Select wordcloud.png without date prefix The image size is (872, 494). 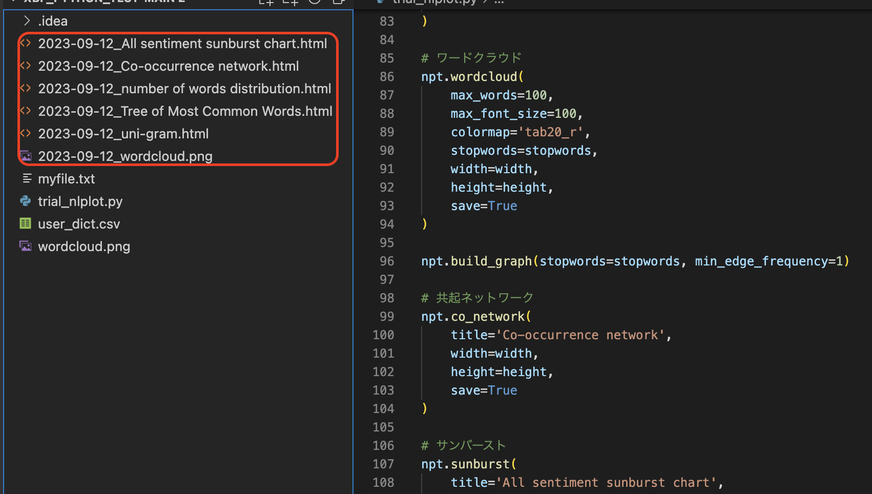84,246
